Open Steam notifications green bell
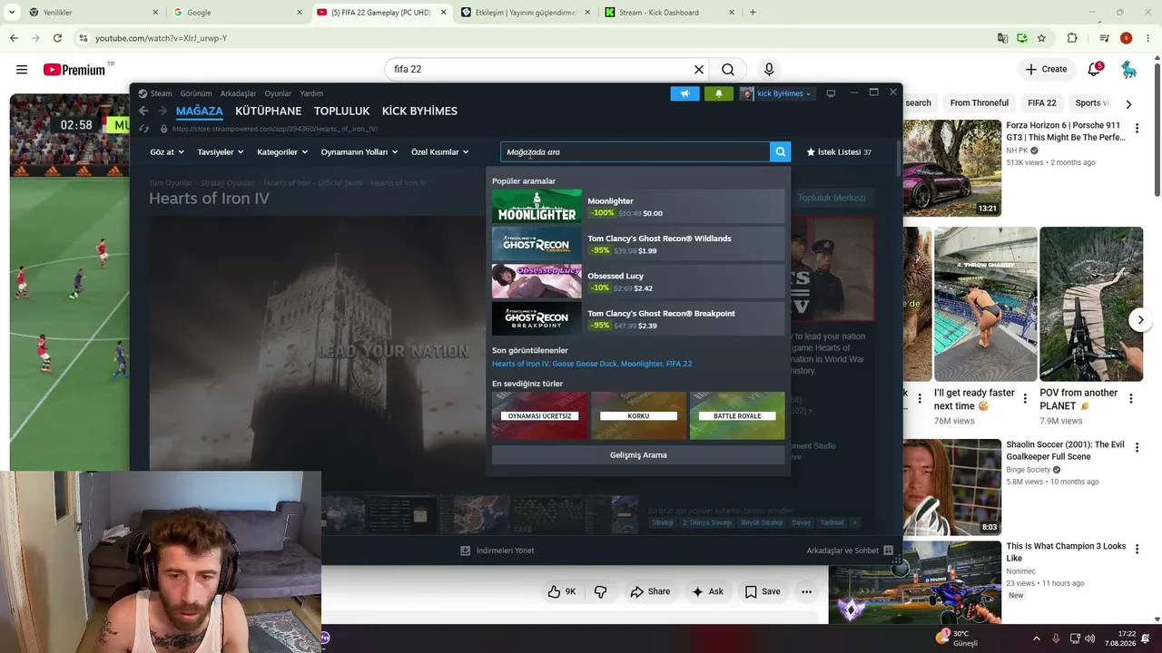The image size is (1162, 653). click(718, 93)
